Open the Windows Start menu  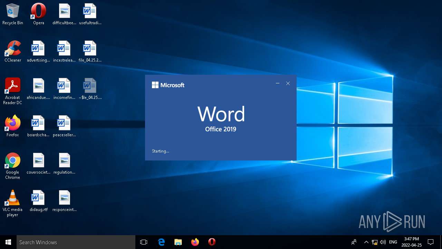click(x=8, y=242)
